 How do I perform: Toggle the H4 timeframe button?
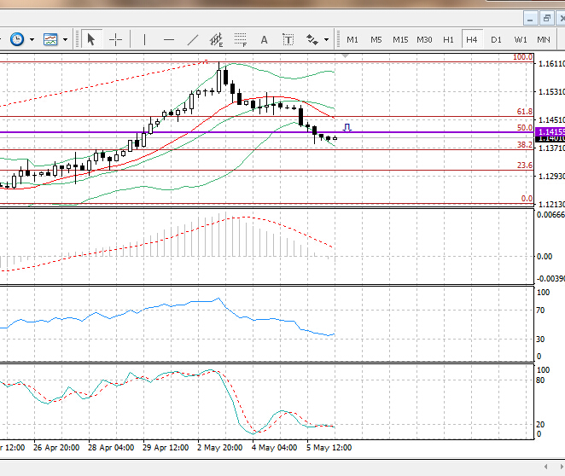pyautogui.click(x=472, y=39)
